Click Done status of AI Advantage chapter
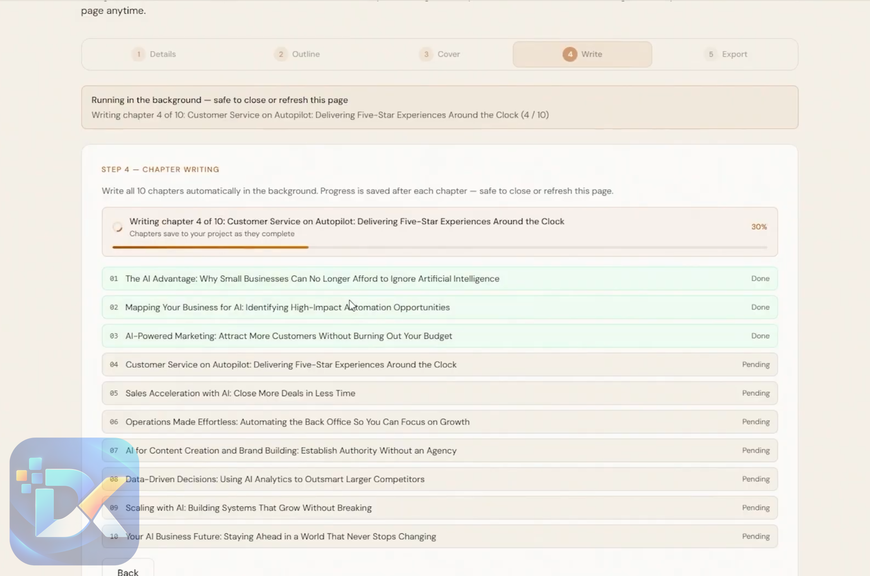This screenshot has height=576, width=870. point(760,279)
